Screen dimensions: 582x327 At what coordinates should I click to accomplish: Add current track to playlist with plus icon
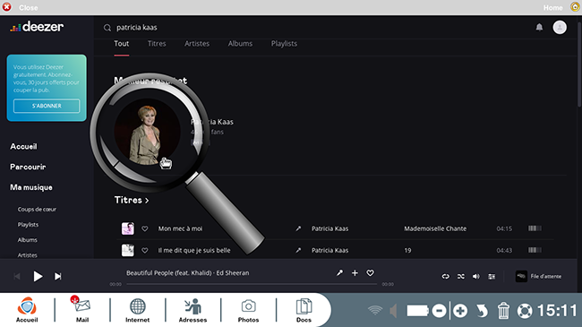[355, 272]
